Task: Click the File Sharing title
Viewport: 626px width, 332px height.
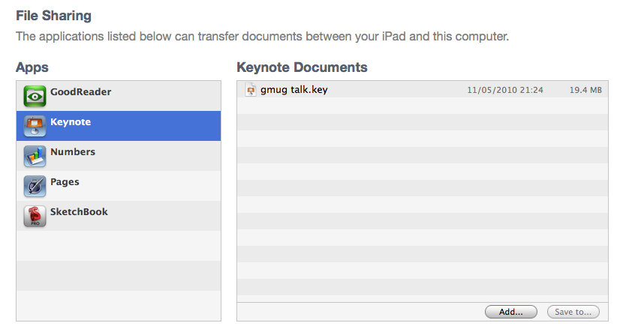Action: tap(54, 15)
